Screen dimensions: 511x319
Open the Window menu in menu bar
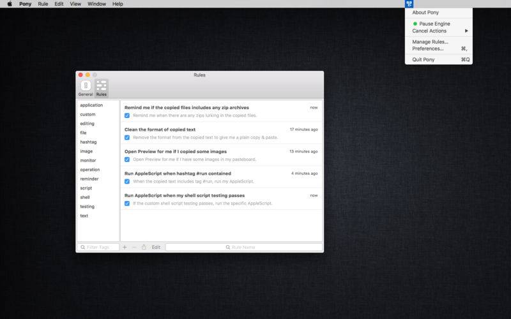pyautogui.click(x=96, y=4)
